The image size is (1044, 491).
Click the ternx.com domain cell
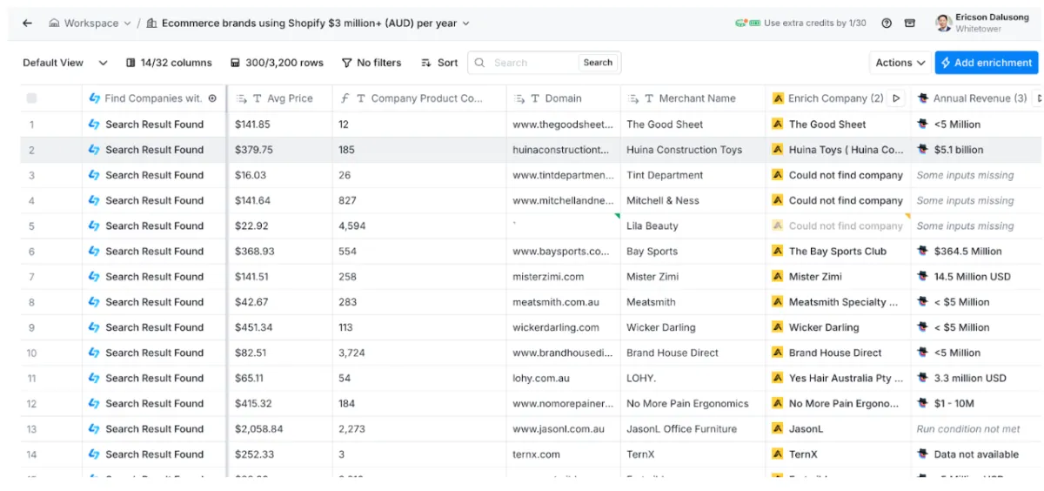[563, 454]
